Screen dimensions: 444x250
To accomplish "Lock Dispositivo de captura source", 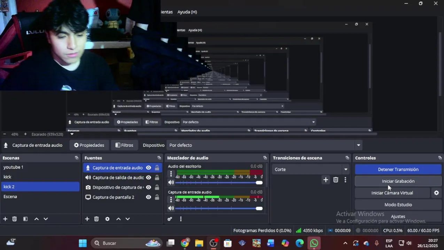I will (x=157, y=187).
